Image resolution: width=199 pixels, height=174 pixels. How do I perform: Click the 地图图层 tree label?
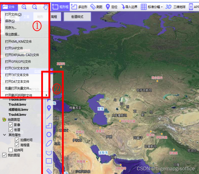click(x=14, y=120)
